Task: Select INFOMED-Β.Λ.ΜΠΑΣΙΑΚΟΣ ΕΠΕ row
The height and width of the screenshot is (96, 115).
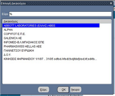Action: tap(51, 42)
